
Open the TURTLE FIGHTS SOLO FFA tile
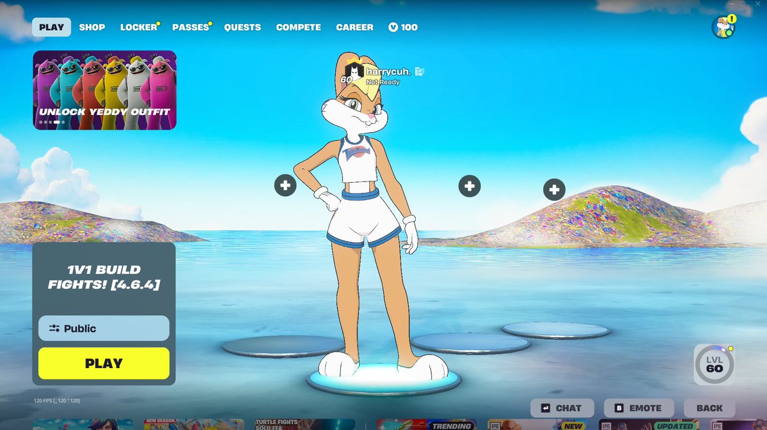305,425
